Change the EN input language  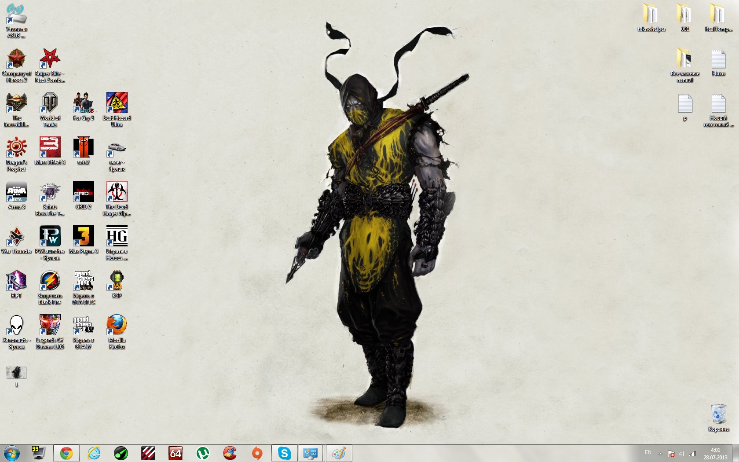point(648,453)
